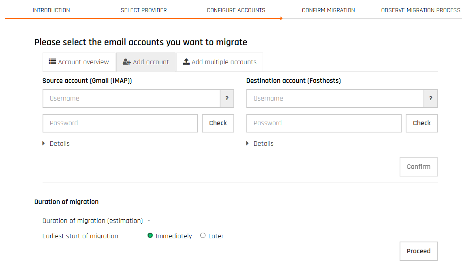Click the destination username help question mark
462x267 pixels.
point(431,99)
